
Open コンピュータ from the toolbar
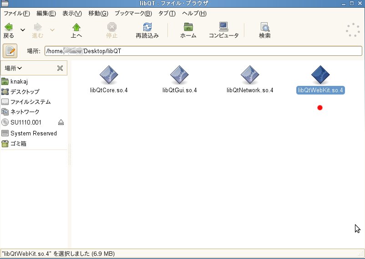pos(223,30)
